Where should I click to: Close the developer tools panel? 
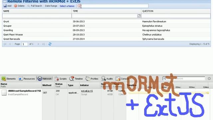pyautogui.click(x=209, y=79)
